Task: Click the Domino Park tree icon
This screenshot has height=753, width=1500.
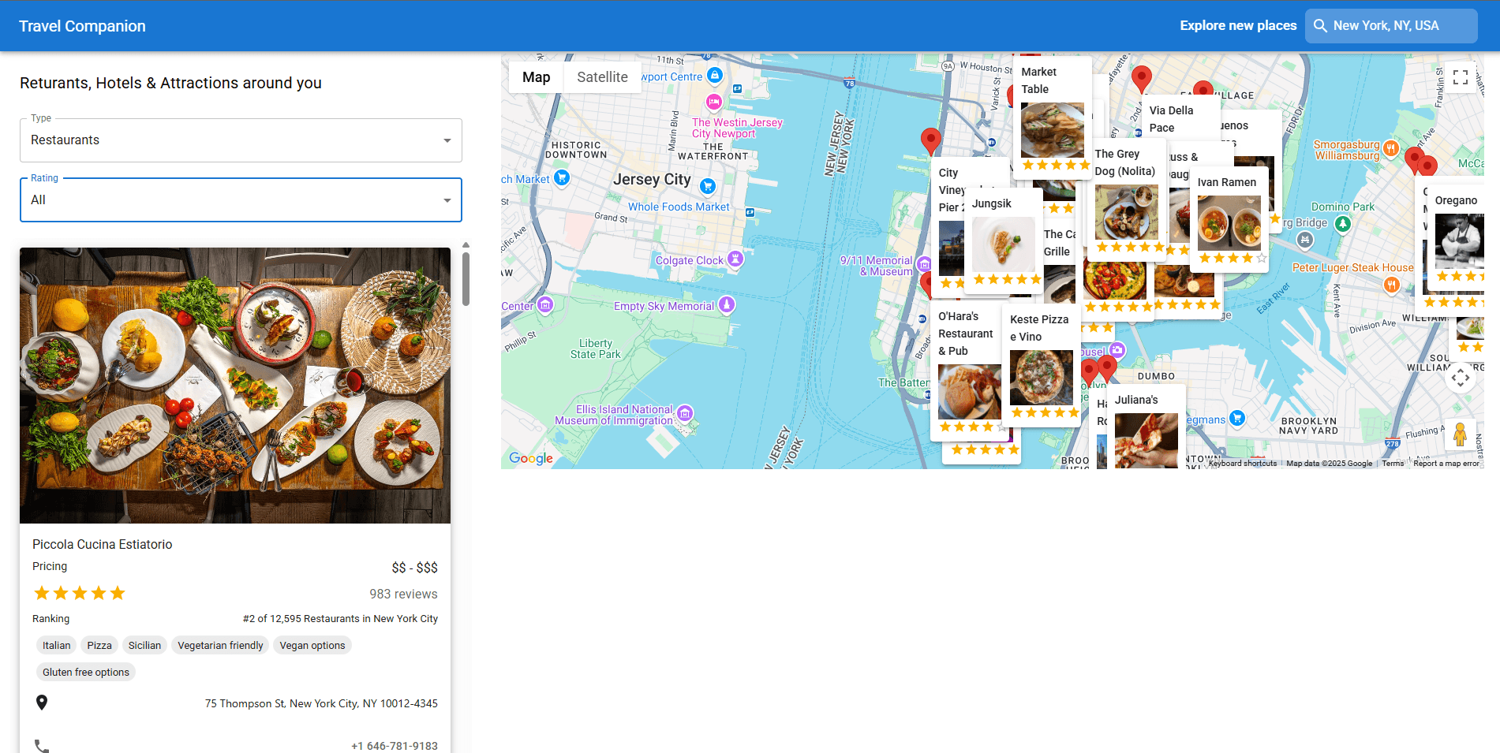Action: point(1343,224)
